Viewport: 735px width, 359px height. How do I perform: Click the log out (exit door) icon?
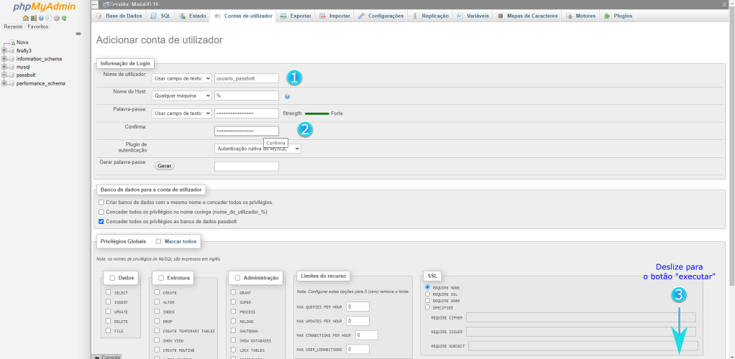coord(32,18)
